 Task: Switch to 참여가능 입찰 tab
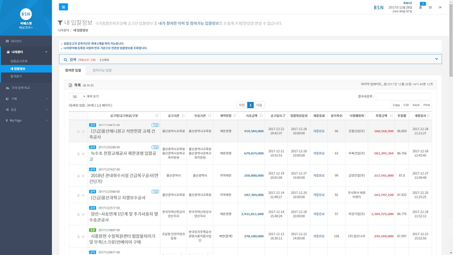[102, 70]
